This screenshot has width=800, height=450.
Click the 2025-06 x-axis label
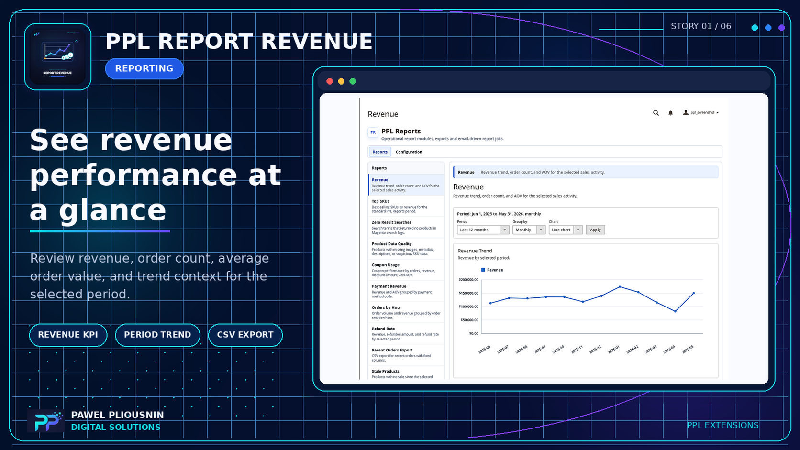484,350
